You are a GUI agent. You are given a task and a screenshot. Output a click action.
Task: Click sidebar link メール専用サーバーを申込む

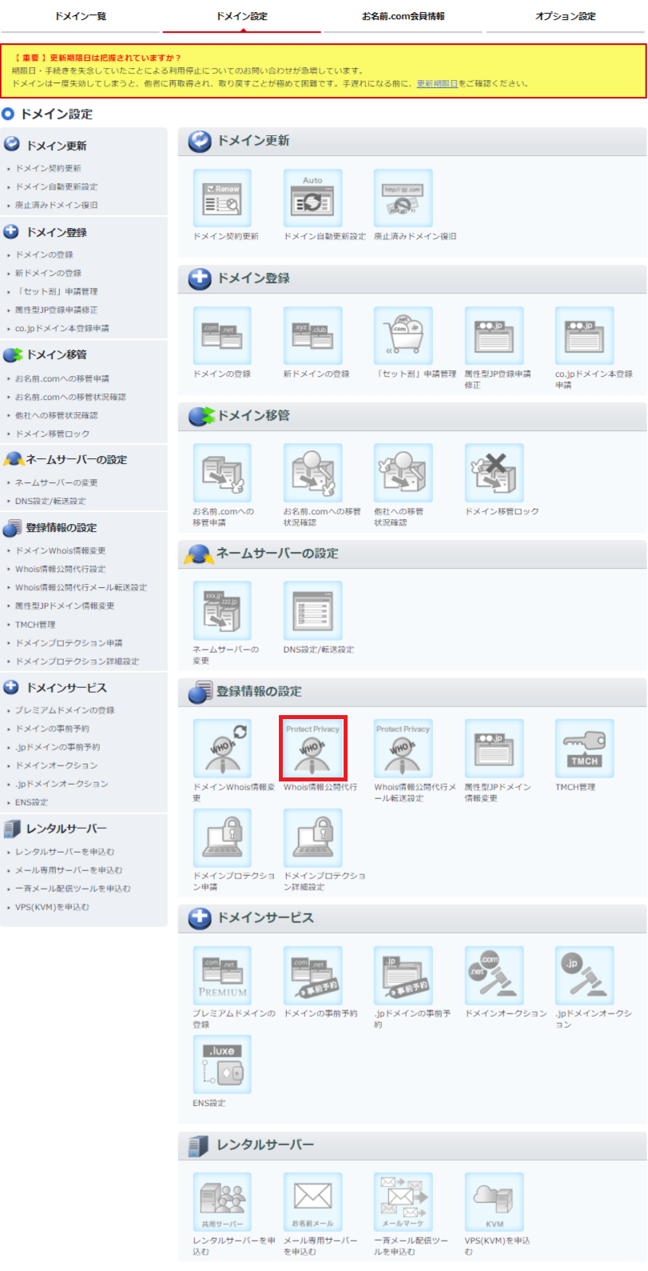(x=69, y=869)
